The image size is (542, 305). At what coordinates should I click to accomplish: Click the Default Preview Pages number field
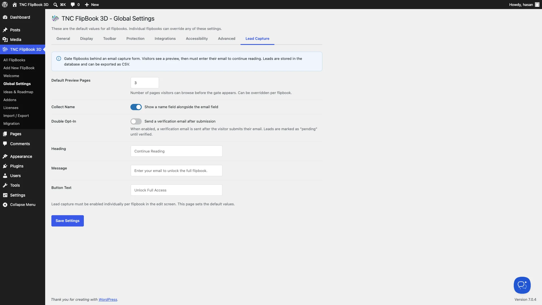145,83
